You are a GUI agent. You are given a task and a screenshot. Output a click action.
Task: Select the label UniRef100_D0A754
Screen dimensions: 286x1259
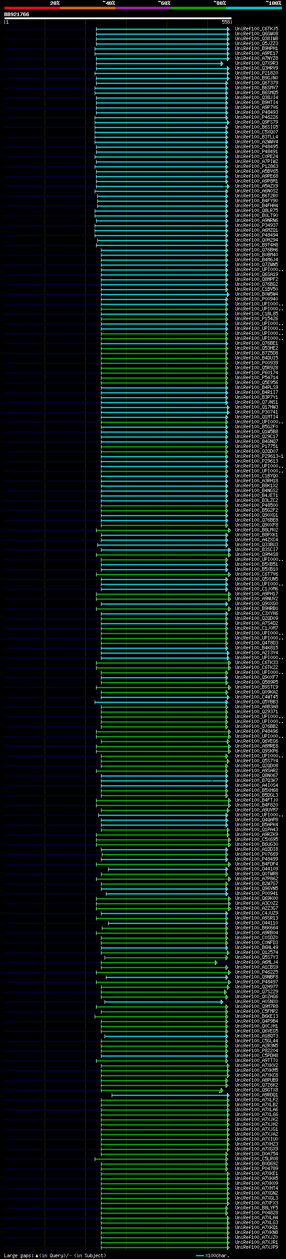tap(257, 1154)
